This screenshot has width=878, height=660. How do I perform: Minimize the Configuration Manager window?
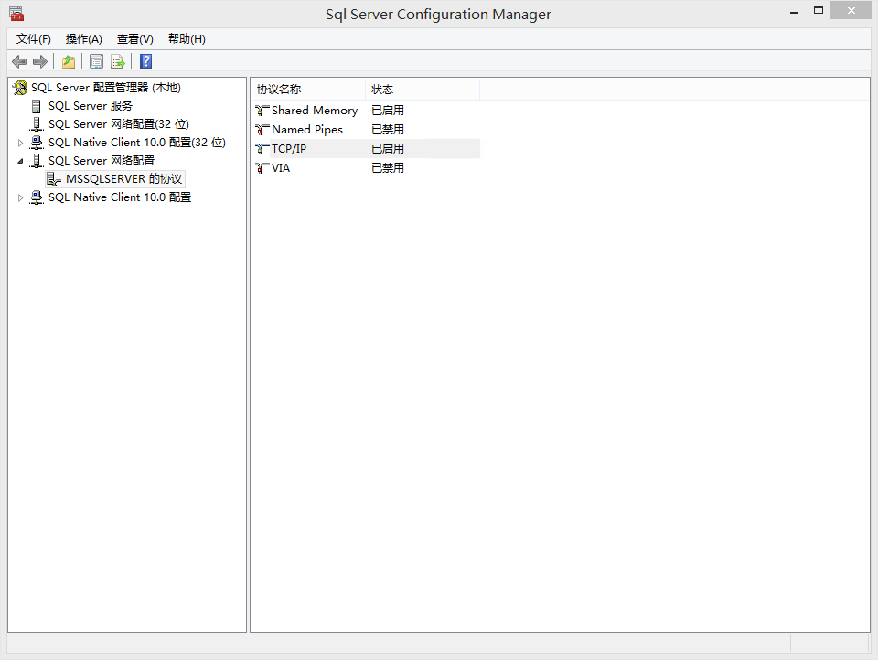click(794, 11)
